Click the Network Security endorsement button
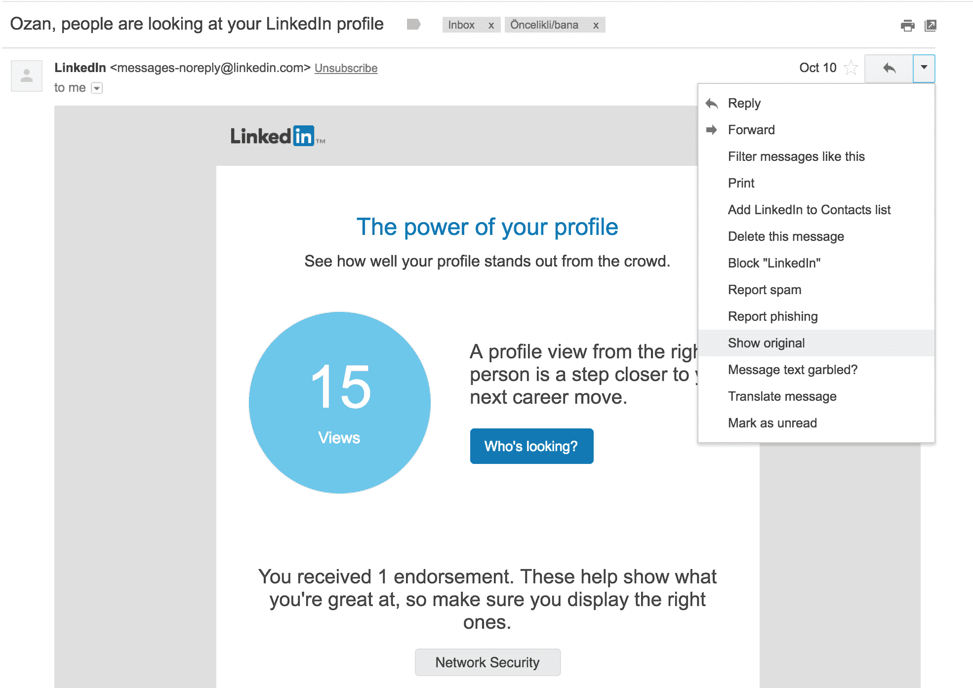 [x=487, y=662]
